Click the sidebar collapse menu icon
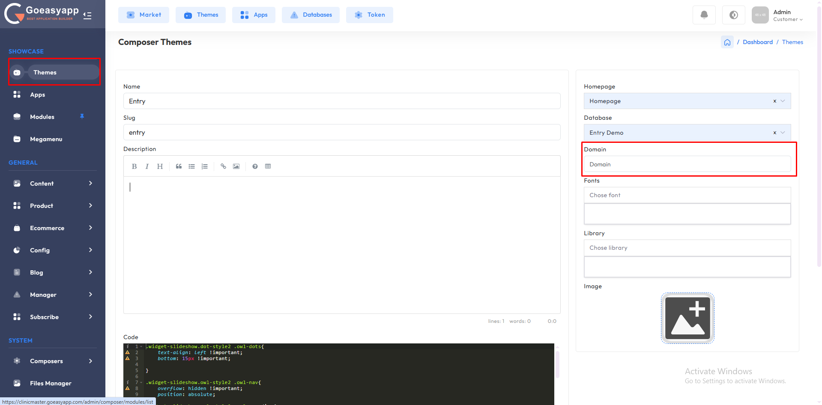Viewport: 822px width, 405px height. (87, 16)
